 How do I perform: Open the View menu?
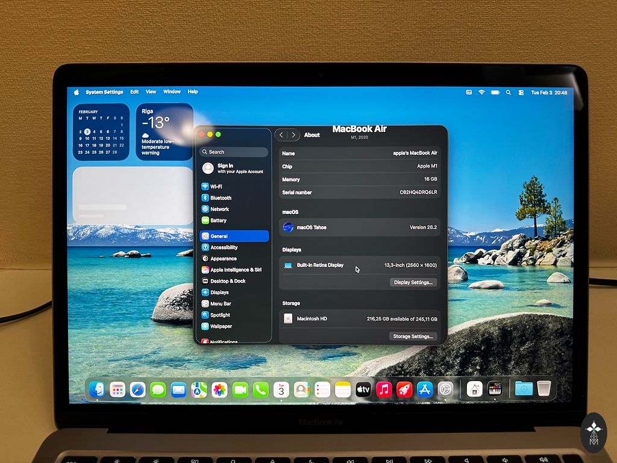coord(151,92)
